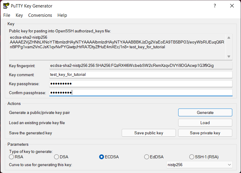Click the Key fingerprint field
This screenshot has width=241, height=173.
pyautogui.click(x=141, y=66)
